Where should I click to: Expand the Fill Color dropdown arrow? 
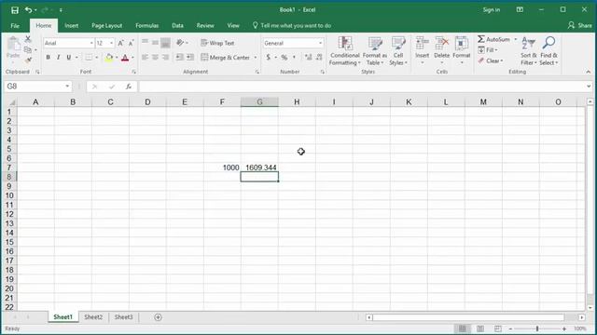(117, 58)
